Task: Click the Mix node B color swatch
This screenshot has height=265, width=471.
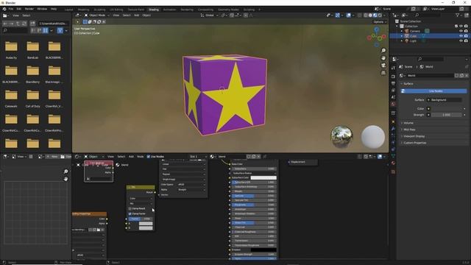Action: [146, 228]
